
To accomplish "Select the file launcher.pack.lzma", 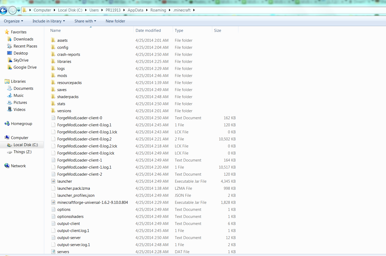I will click(x=74, y=188).
